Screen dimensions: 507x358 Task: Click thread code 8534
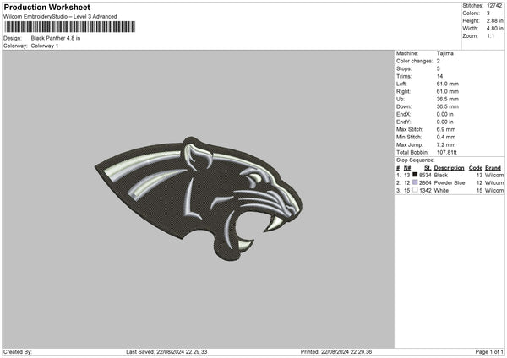[425, 175]
